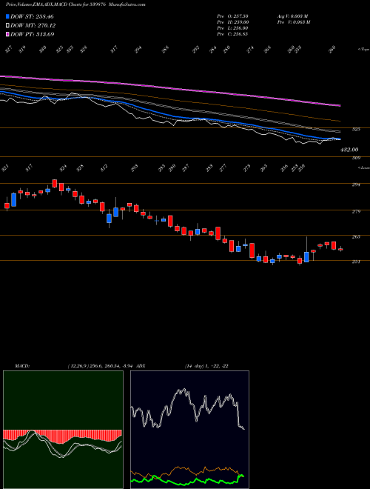This screenshot has height=489, width=370.
Task: Click the 309 axis level label
Action: point(356,158)
